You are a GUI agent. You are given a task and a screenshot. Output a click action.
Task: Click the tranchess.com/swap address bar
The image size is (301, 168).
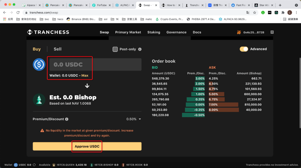(x=134, y=13)
